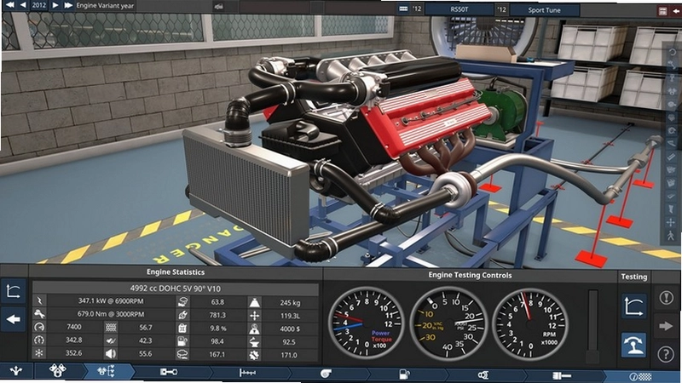Image resolution: width=682 pixels, height=383 pixels.
Task: Click the throttle lever testing button
Action: click(x=633, y=345)
